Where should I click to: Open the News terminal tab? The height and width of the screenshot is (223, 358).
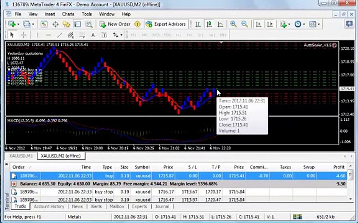tap(77, 207)
